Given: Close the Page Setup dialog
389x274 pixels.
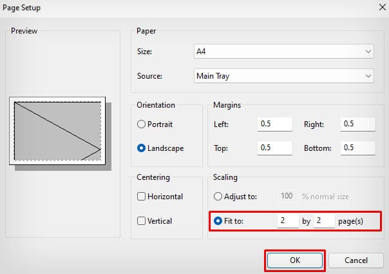Looking at the screenshot, I should click(383, 7).
